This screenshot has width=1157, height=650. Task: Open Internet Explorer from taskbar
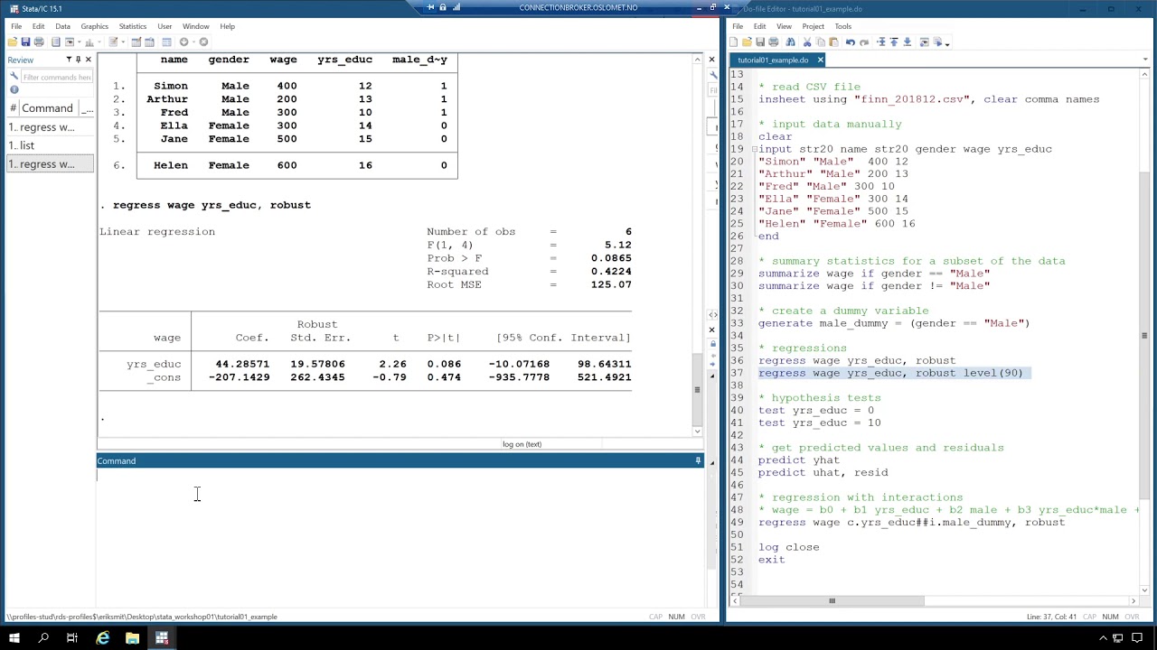(102, 638)
